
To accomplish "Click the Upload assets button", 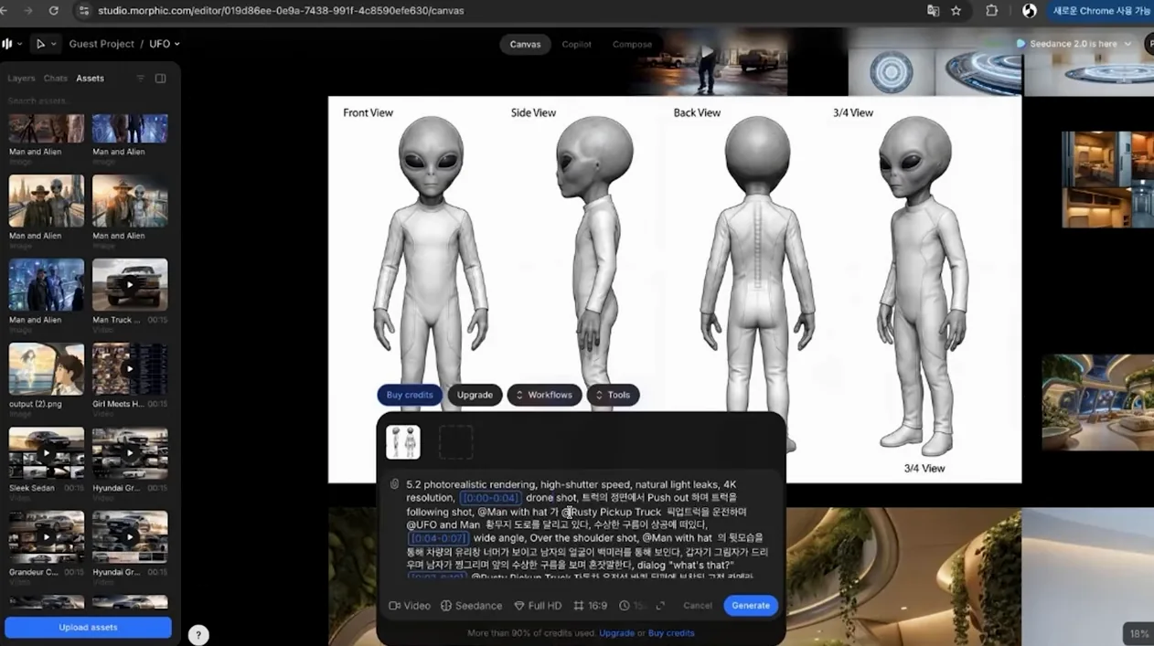I will [88, 628].
